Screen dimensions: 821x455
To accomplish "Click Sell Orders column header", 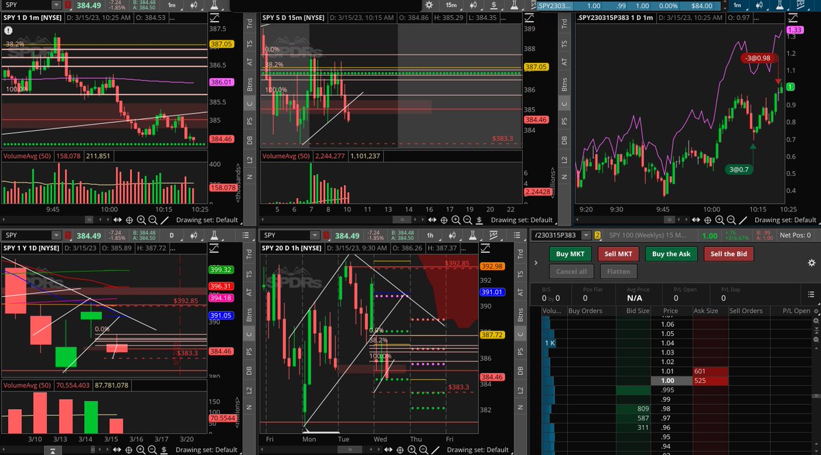I will (x=750, y=311).
